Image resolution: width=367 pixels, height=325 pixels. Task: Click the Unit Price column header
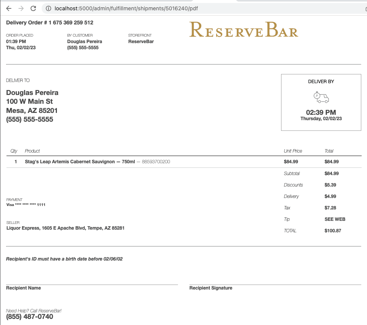click(293, 151)
